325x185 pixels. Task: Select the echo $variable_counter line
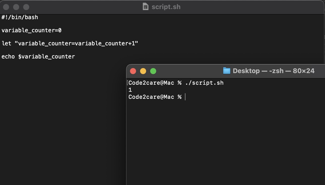tap(38, 56)
